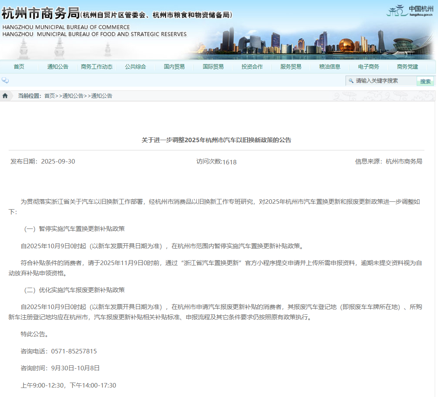Open the 国内贸易 menu
This screenshot has width=438, height=397.
[174, 67]
